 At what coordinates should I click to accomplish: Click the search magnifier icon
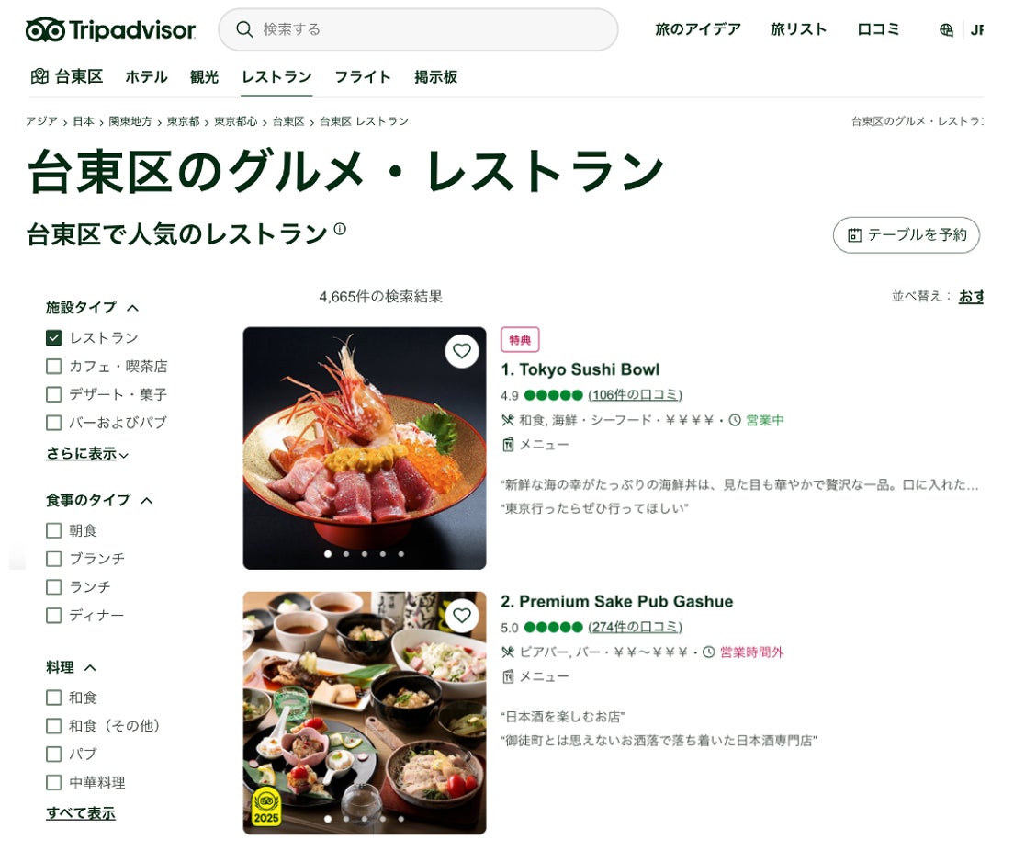(243, 29)
